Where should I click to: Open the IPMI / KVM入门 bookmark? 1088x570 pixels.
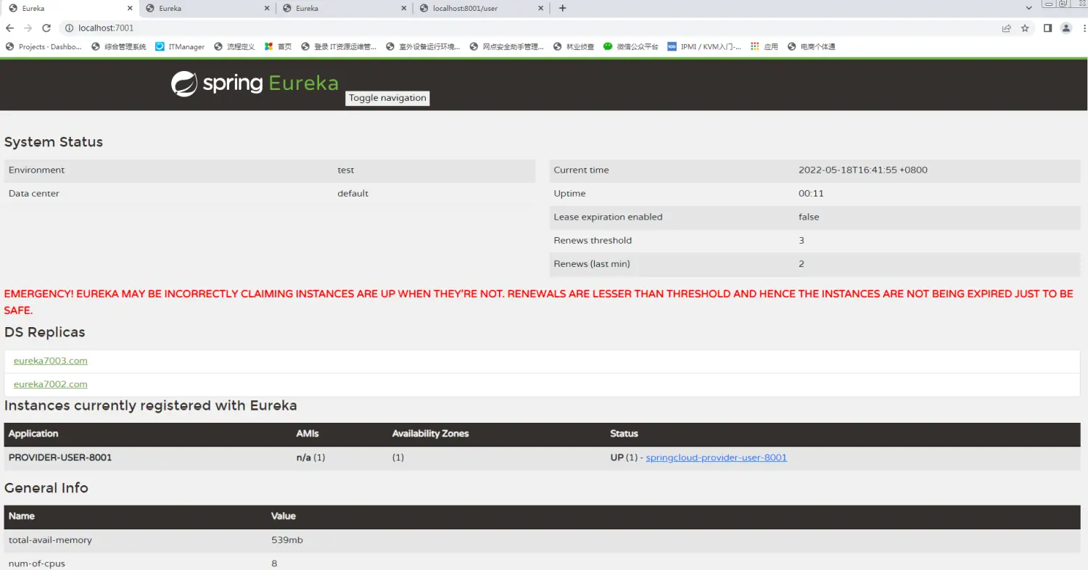pyautogui.click(x=704, y=46)
